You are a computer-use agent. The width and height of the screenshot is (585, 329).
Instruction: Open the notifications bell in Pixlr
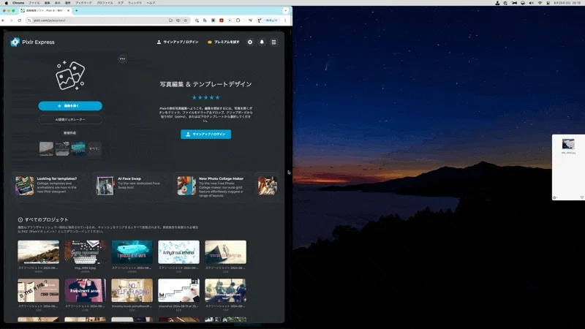pos(262,42)
